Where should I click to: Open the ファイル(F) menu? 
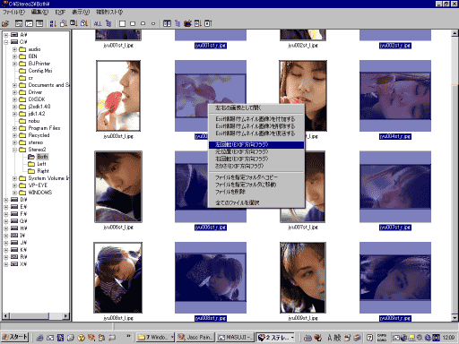point(13,13)
